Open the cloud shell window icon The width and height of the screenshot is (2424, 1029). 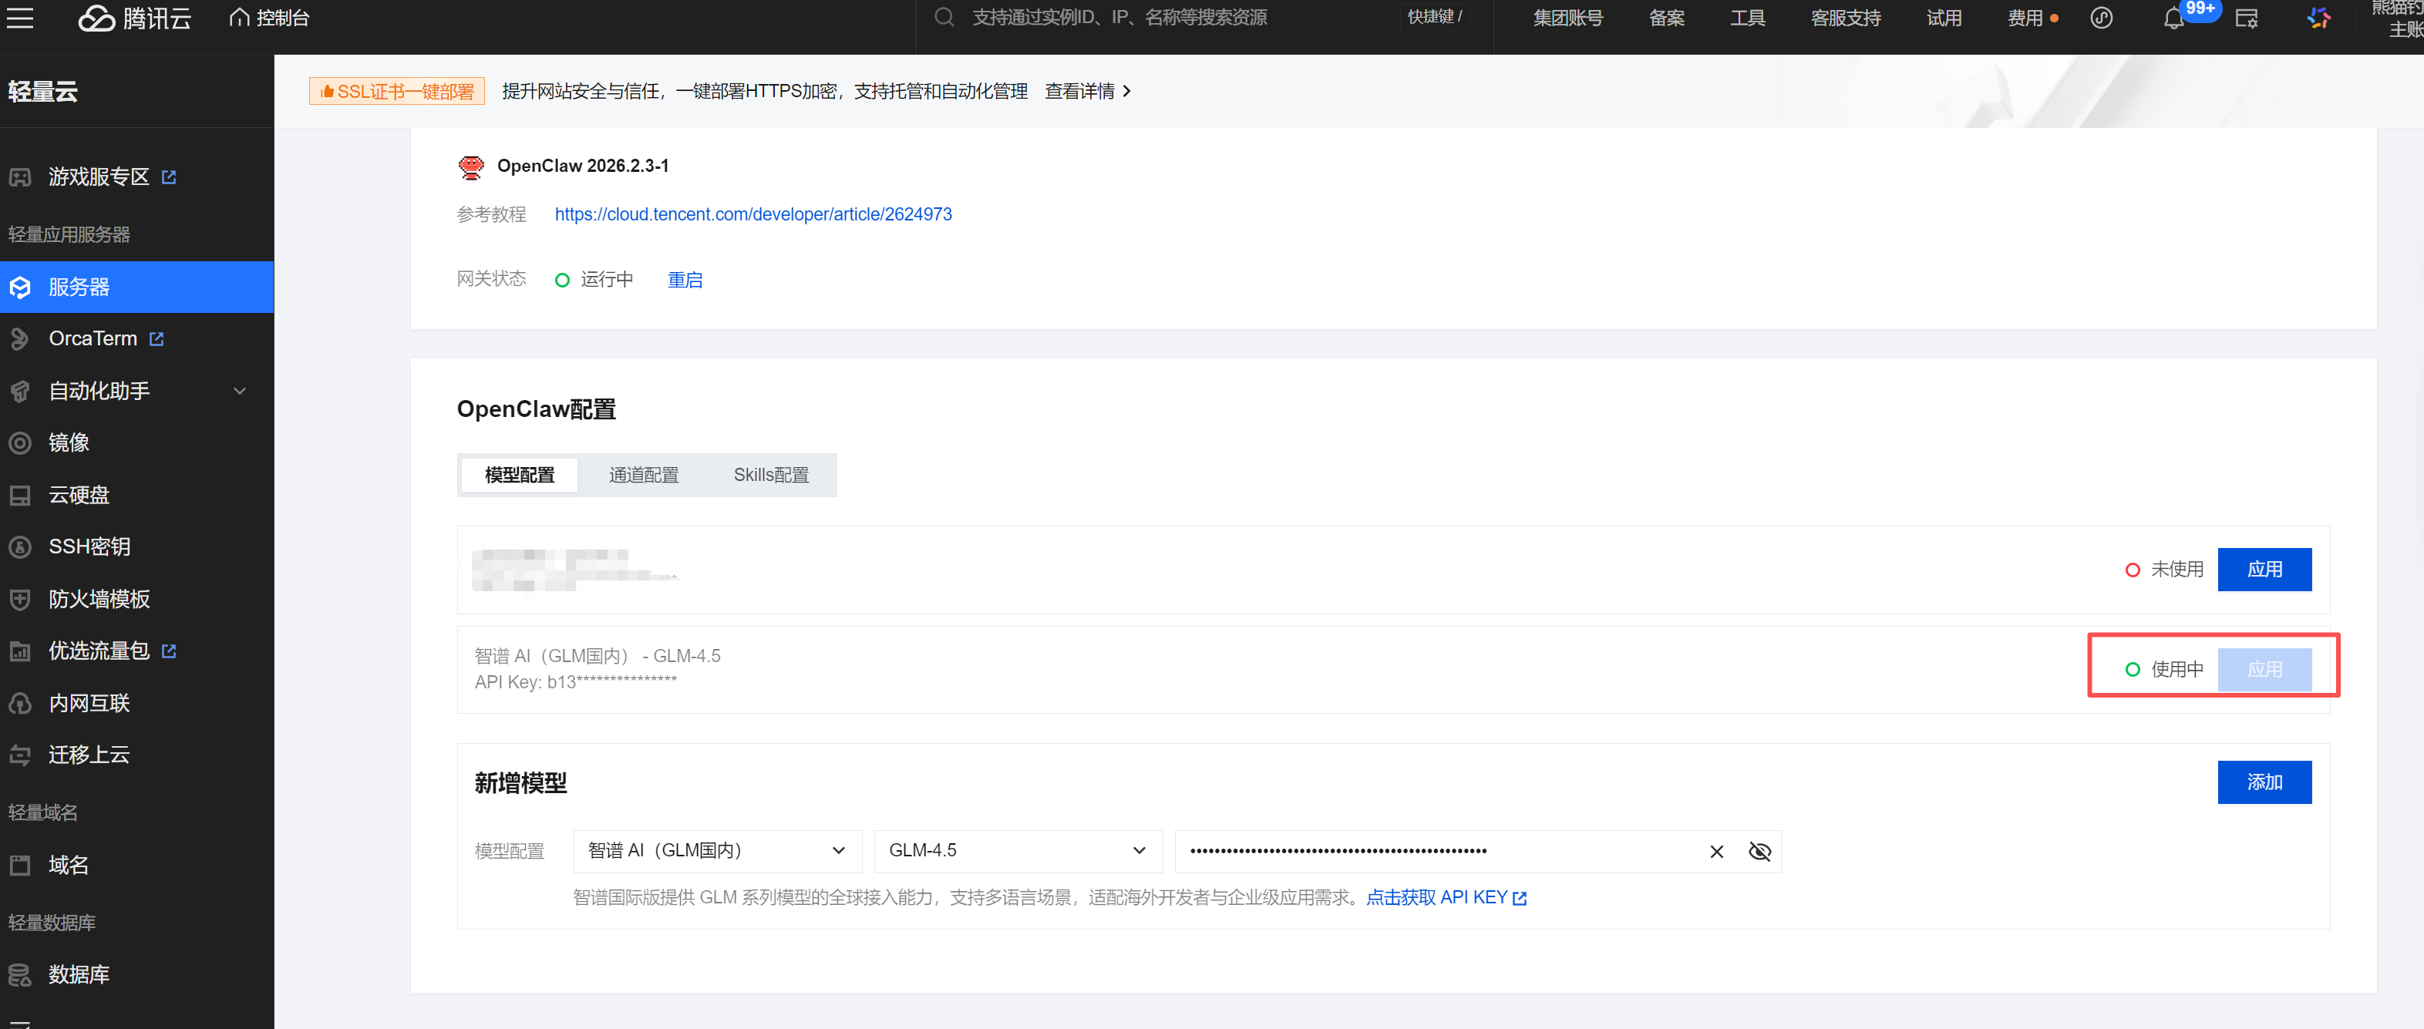click(x=2246, y=18)
